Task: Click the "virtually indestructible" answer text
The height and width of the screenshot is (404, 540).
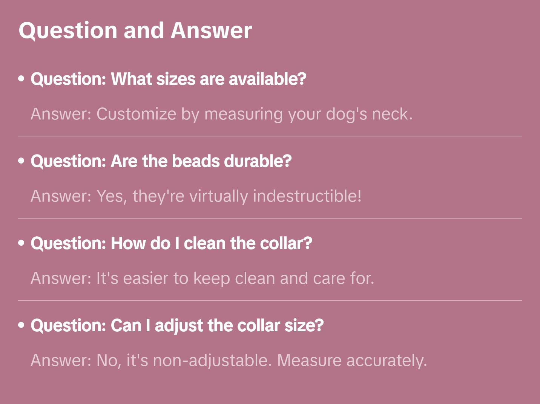Action: (196, 196)
